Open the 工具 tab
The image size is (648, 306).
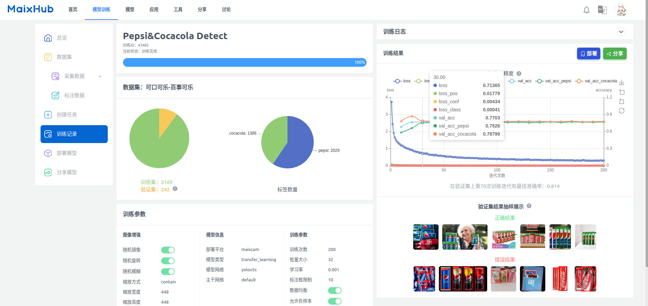pyautogui.click(x=178, y=9)
